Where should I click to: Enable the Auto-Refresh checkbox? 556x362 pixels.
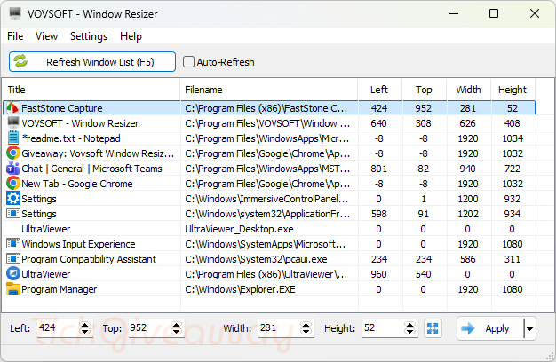click(x=188, y=62)
